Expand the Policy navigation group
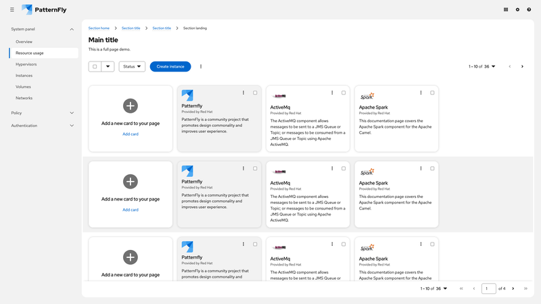Screen dimensions: 541x304 42,113
